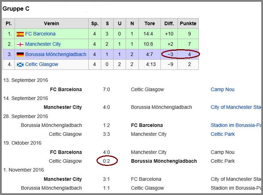Open Celtic Park link for the 0:2 match
This screenshot has height=195, width=263.
[223, 161]
